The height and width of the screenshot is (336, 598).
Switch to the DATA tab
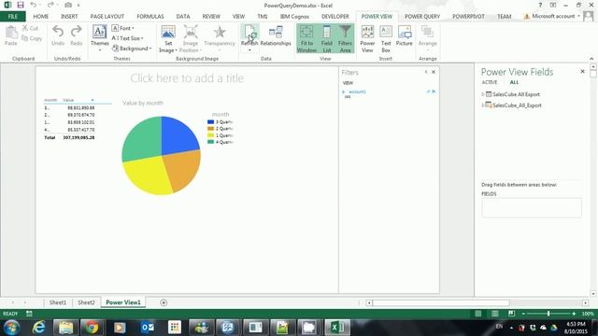tap(183, 17)
